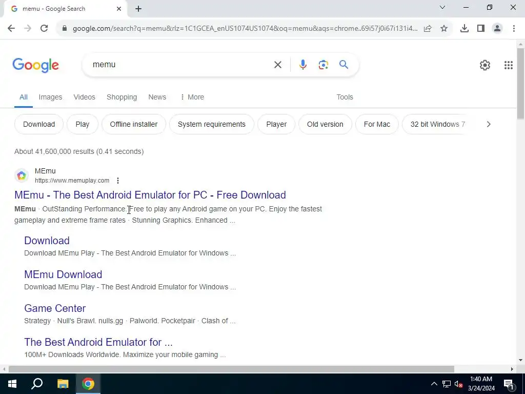
Task: Click the Player filter chip
Action: [276, 124]
